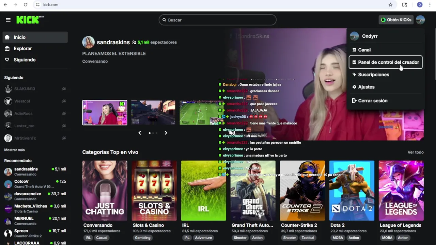The height and width of the screenshot is (245, 436).
Task: Open Ajustes from user menu
Action: 386,87
